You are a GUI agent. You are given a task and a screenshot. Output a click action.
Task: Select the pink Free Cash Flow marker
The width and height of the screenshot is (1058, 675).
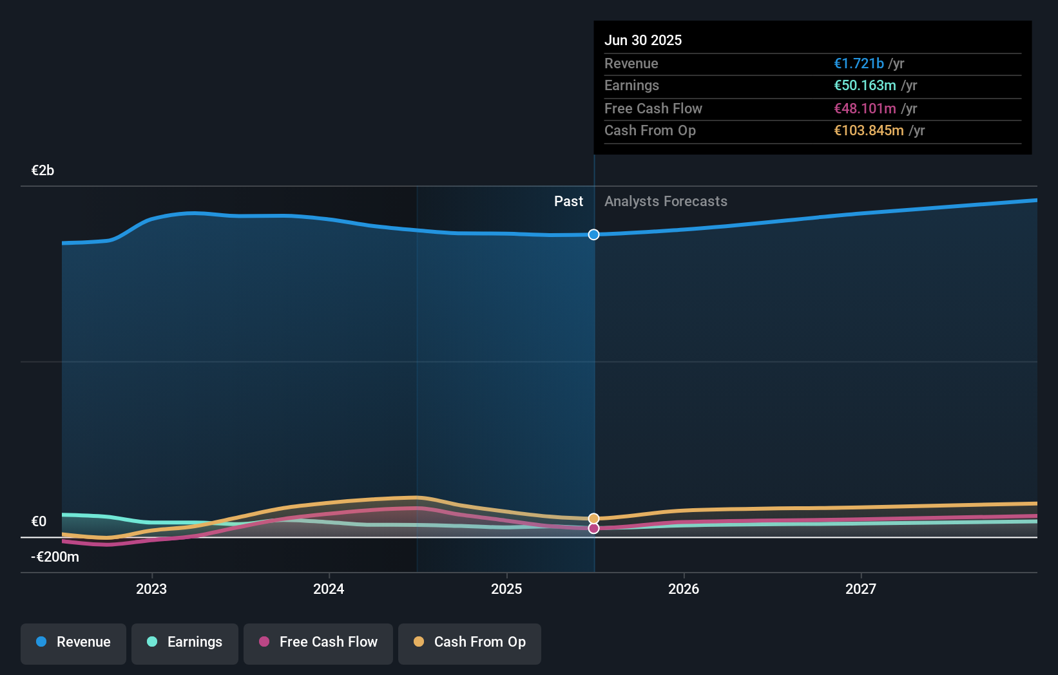(x=593, y=529)
